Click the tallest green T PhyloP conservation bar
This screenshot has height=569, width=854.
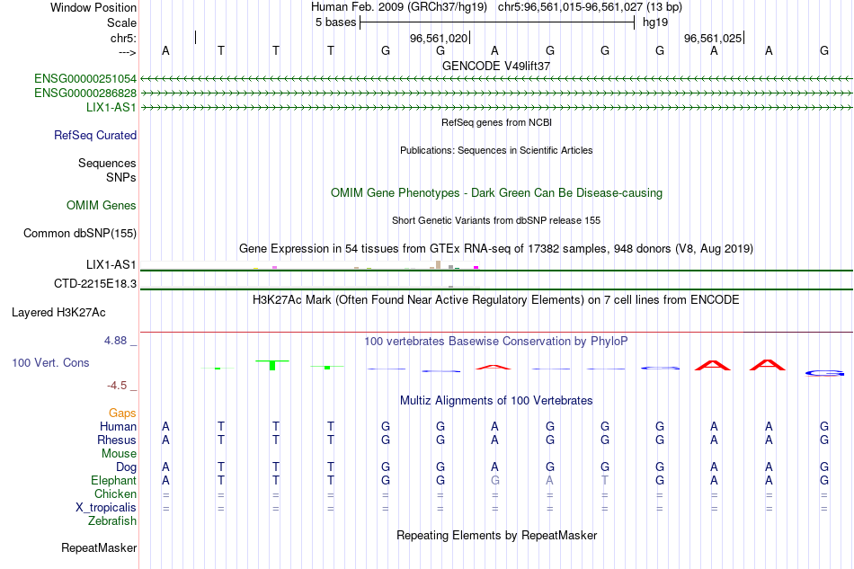[272, 365]
